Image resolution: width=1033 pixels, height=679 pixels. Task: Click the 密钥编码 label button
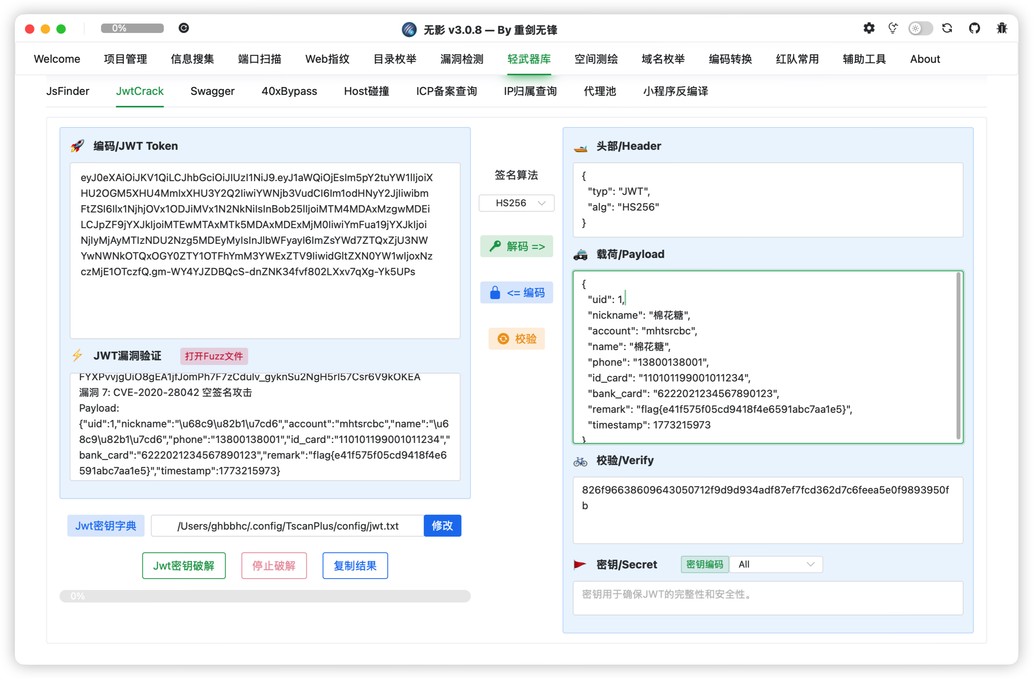coord(704,564)
